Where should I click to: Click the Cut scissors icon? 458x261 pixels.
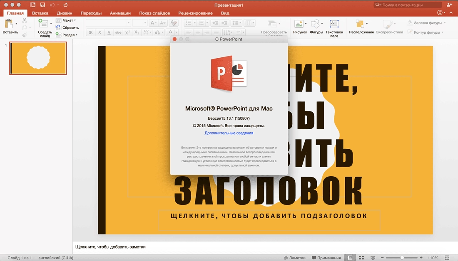pos(25,20)
